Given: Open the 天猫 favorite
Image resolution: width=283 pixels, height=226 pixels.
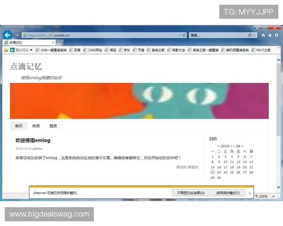Looking at the screenshot, I should pos(139,50).
